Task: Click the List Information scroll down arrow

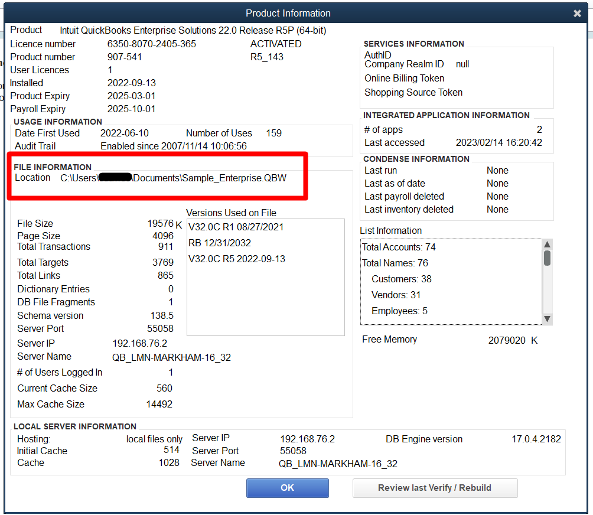Action: tap(547, 319)
